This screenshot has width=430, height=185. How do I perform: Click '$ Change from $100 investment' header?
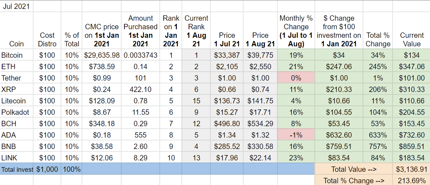pos(339,31)
